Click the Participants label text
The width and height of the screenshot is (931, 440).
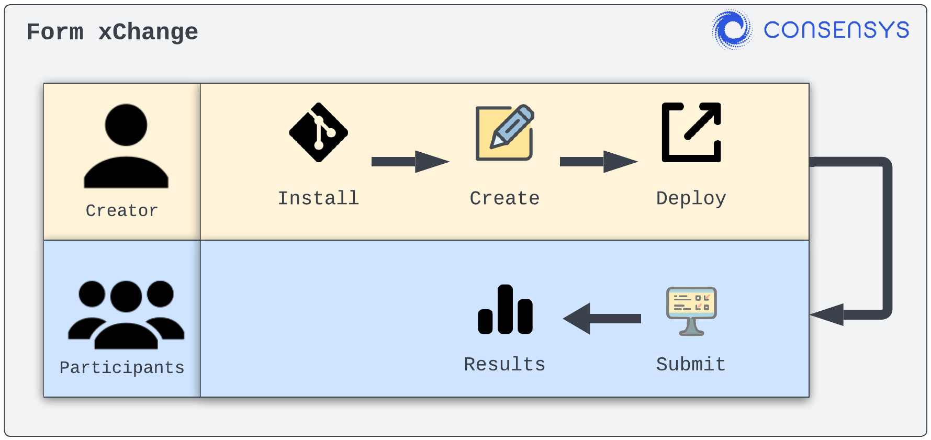point(122,367)
